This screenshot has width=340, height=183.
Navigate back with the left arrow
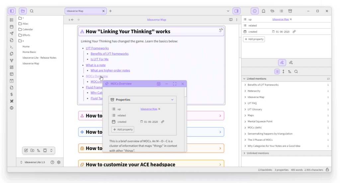pyautogui.click(x=72, y=20)
